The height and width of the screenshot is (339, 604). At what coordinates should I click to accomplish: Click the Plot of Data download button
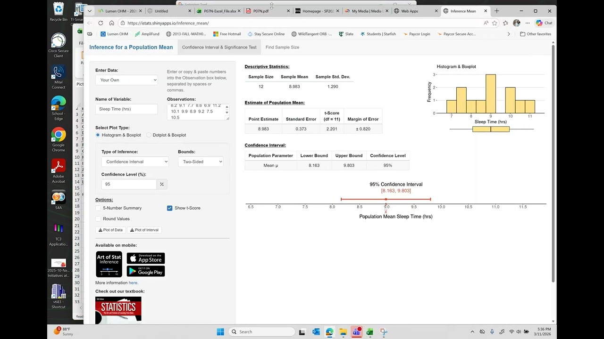coord(110,230)
